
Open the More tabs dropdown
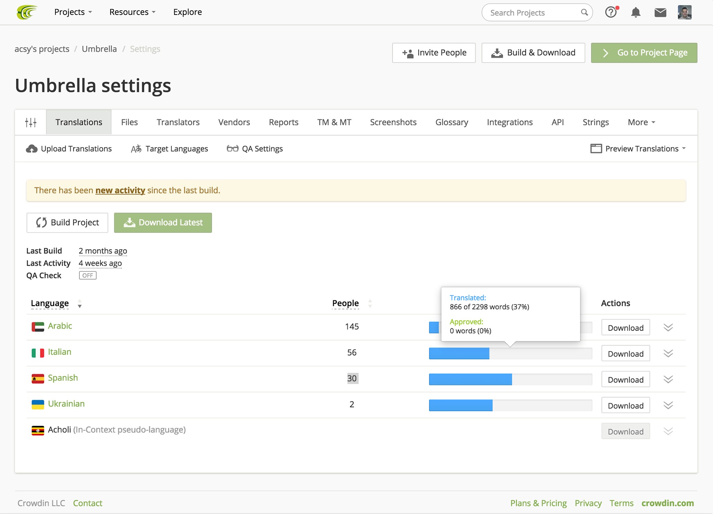641,122
